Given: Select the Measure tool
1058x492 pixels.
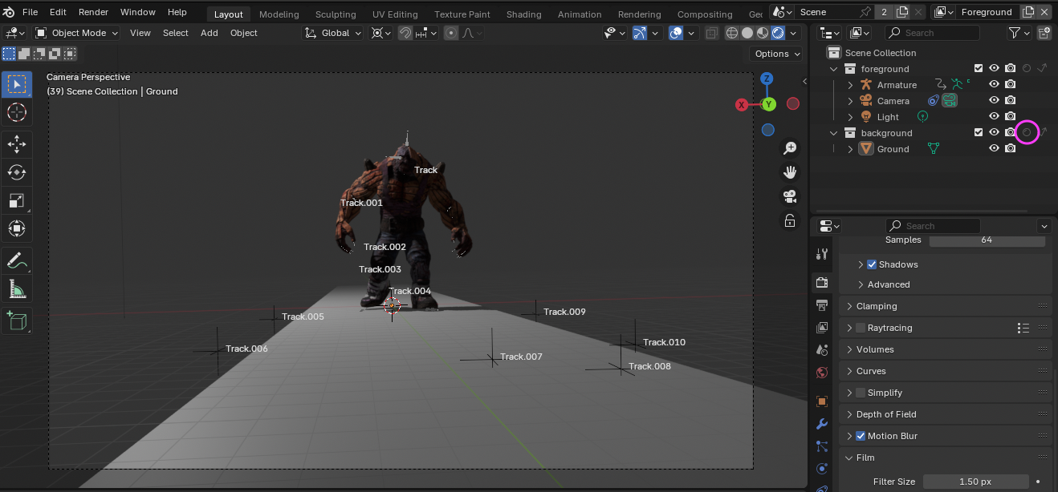Looking at the screenshot, I should pyautogui.click(x=16, y=288).
